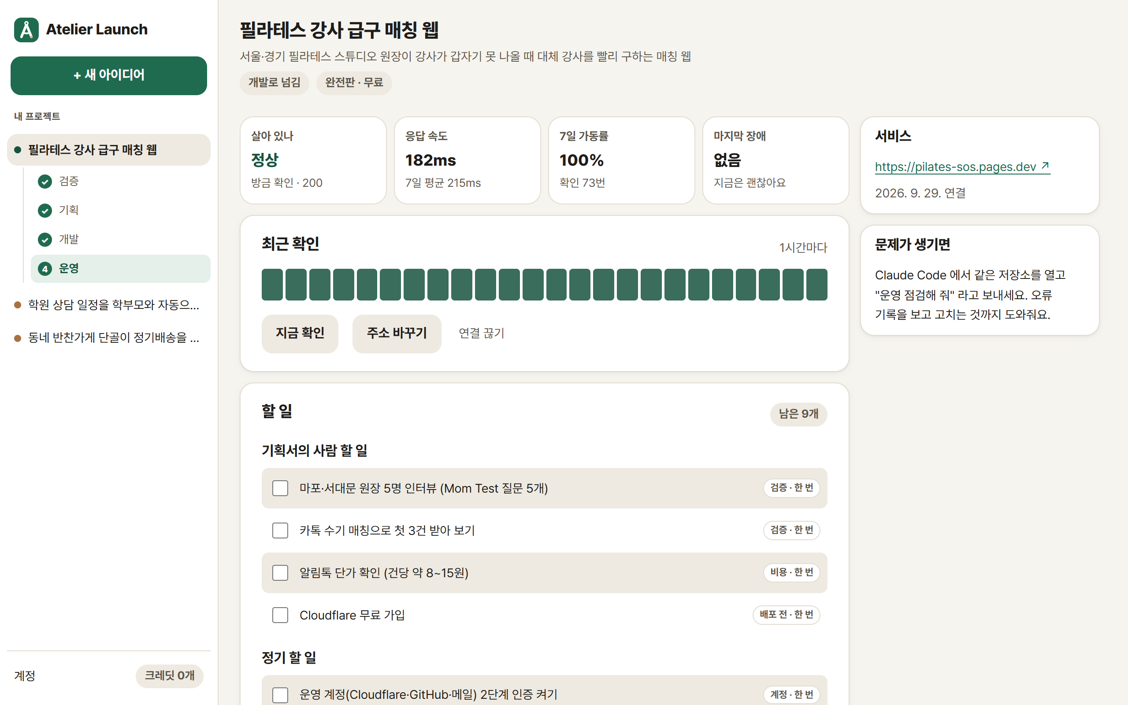This screenshot has width=1128, height=705.
Task: Tick the Cloudflare 무료 가입 checkbox
Action: tap(280, 615)
